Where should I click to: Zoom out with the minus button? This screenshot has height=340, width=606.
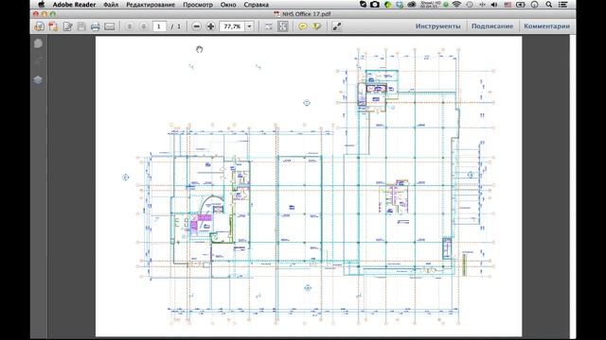pos(196,26)
